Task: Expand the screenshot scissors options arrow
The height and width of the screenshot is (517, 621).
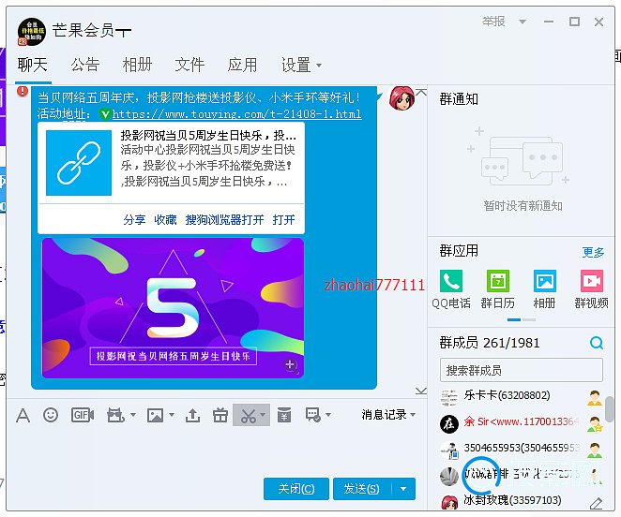Action: pyautogui.click(x=263, y=415)
